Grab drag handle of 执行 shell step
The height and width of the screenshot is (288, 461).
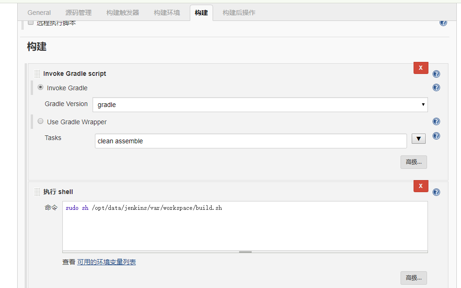pos(37,192)
